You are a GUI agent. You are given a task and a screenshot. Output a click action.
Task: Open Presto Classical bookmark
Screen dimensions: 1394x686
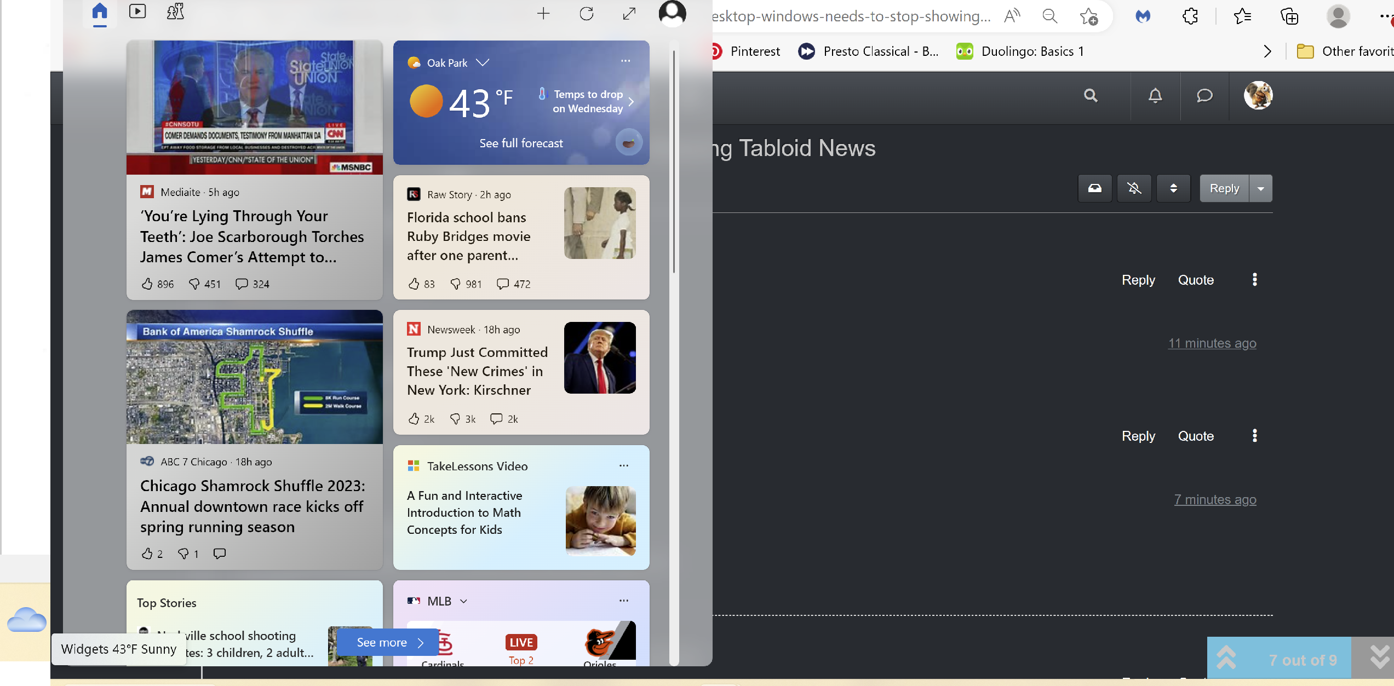click(x=868, y=51)
